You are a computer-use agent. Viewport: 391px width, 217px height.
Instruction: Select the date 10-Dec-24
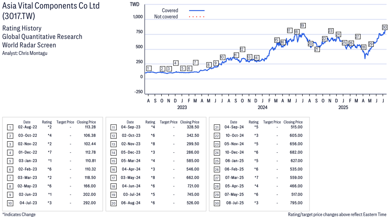(x=235, y=152)
